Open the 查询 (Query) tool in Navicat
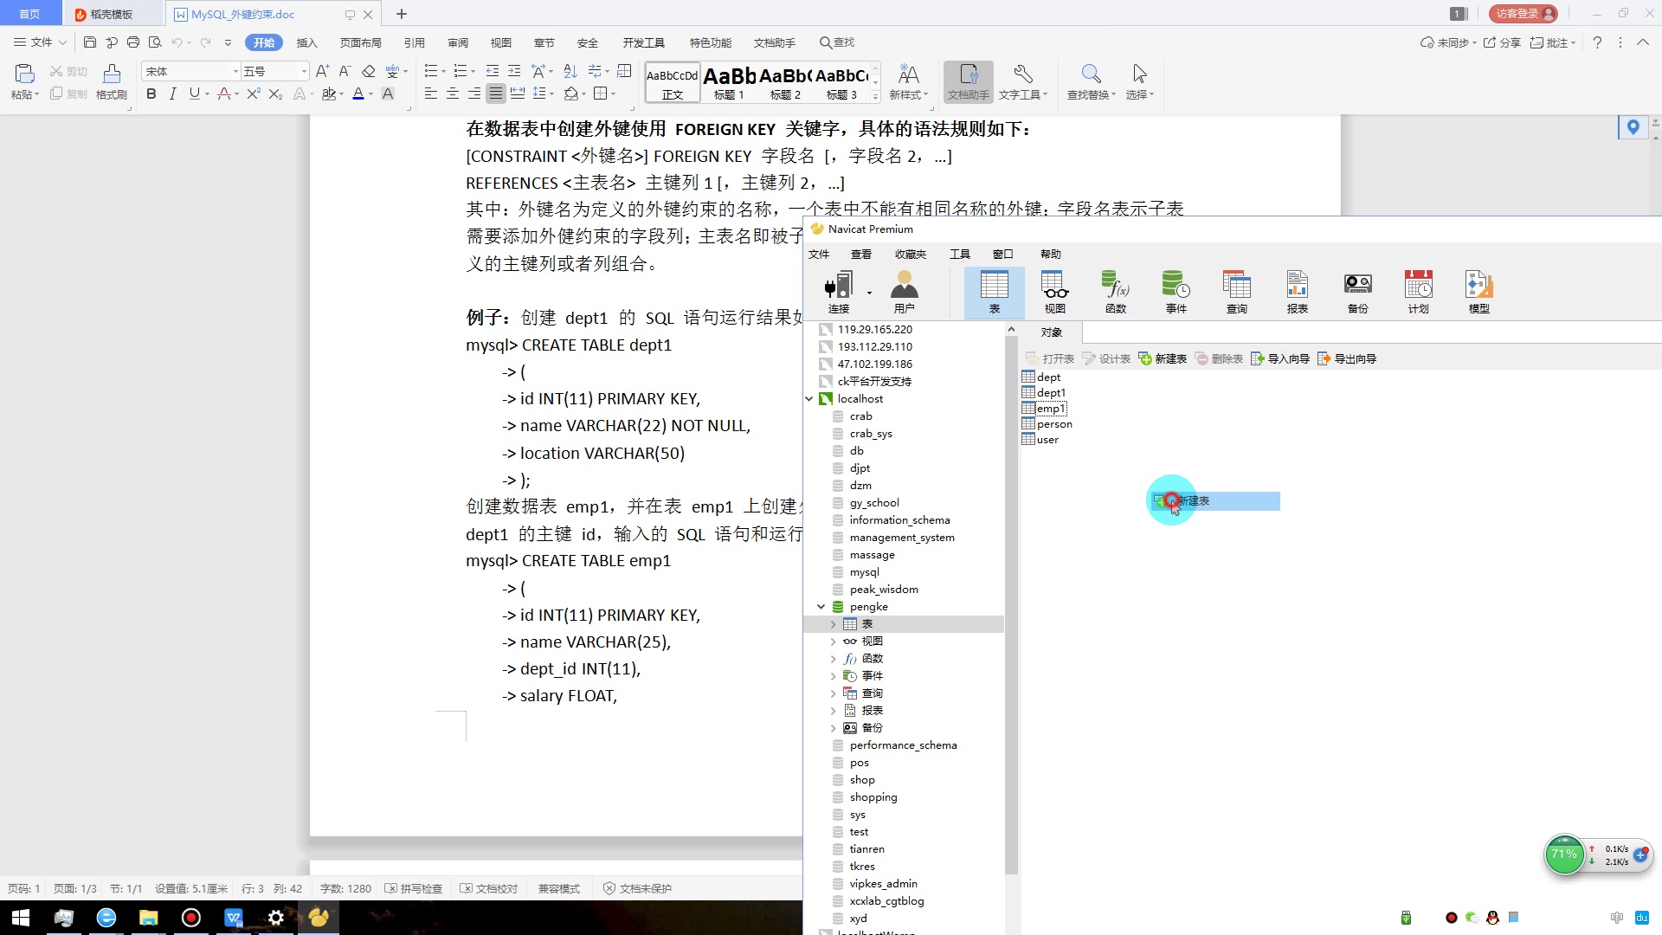Viewport: 1662px width, 935px height. point(1236,290)
